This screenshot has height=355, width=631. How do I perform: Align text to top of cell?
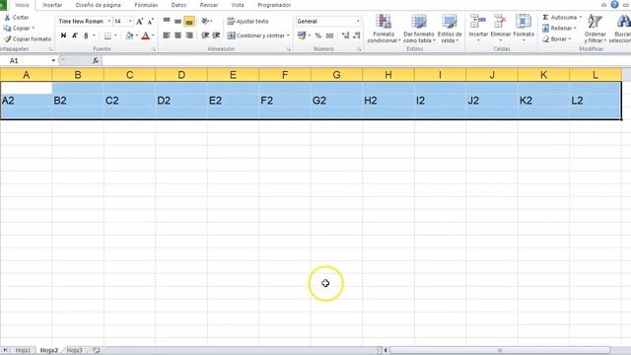(167, 21)
